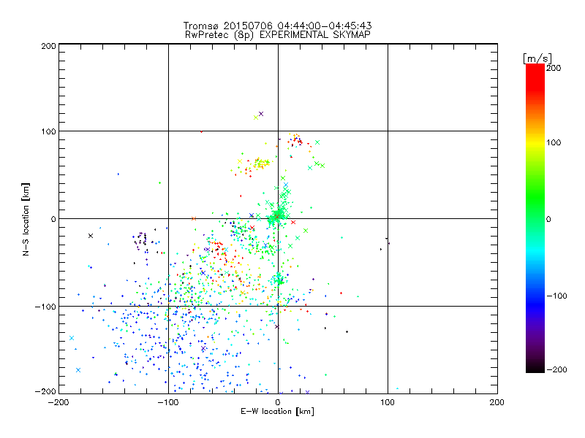585x438 pixels.
Task: Click the x-axis '0' tick label
Action: pos(278,402)
